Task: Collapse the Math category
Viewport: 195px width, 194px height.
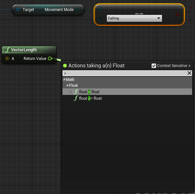Action: 64,80
